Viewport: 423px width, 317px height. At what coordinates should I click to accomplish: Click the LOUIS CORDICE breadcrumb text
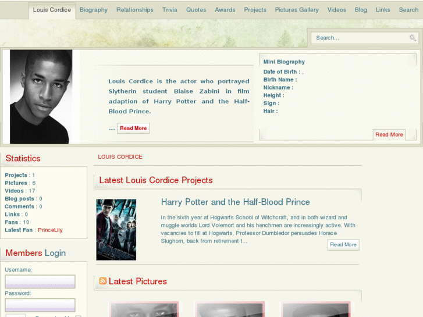click(120, 157)
